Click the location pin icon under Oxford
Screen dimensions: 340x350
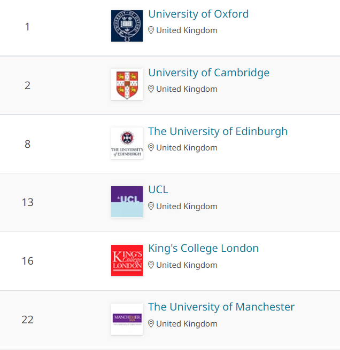point(151,30)
